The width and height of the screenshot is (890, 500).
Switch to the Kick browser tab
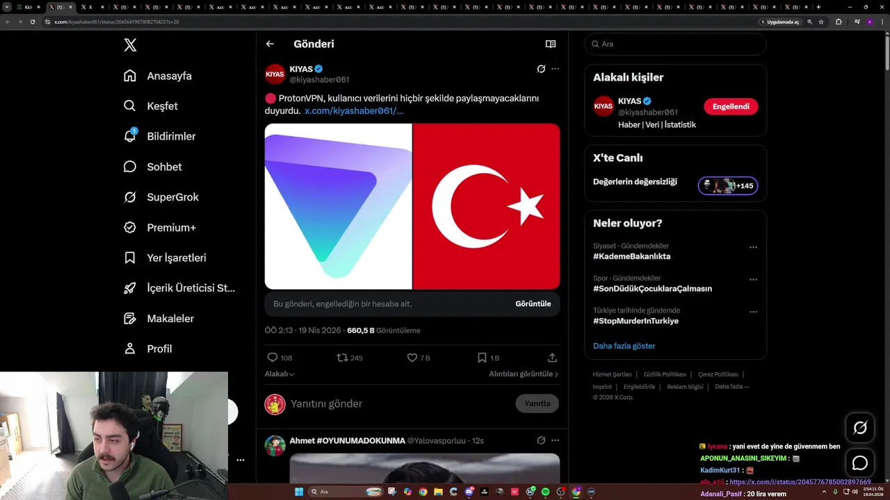click(29, 7)
